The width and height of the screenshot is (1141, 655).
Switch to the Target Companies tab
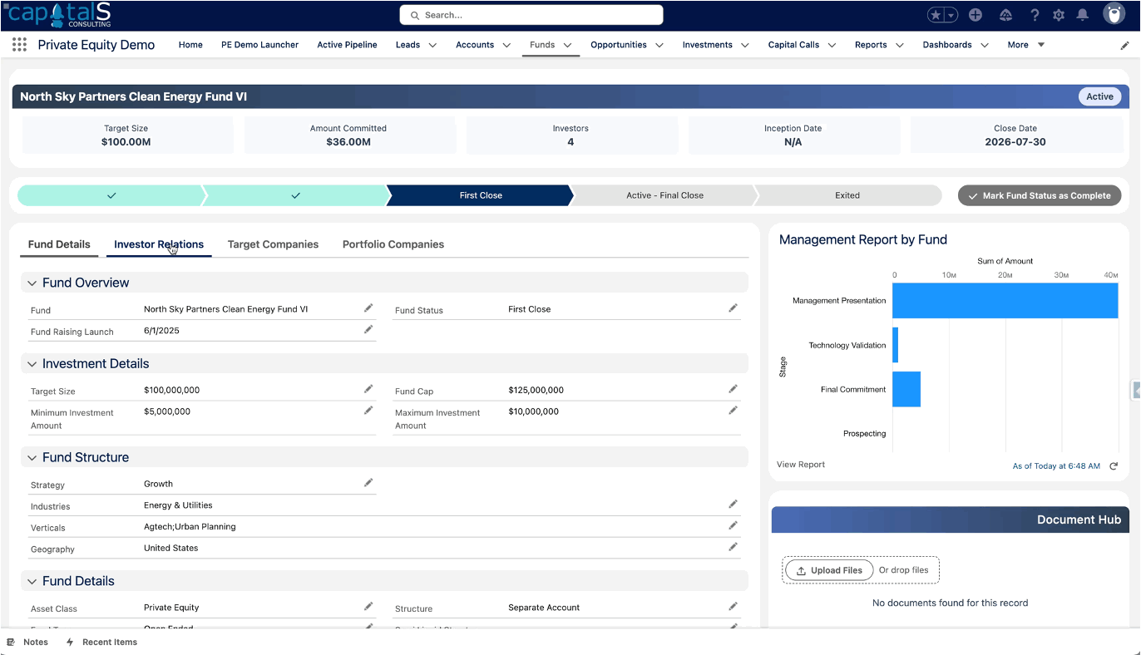[x=273, y=244]
